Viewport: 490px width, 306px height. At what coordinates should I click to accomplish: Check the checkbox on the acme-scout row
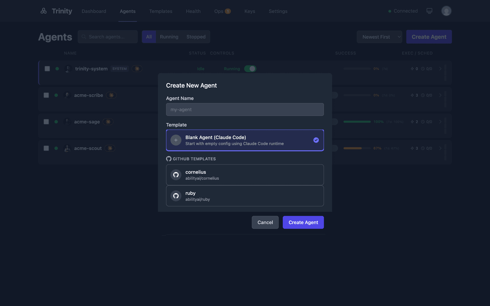(46, 148)
